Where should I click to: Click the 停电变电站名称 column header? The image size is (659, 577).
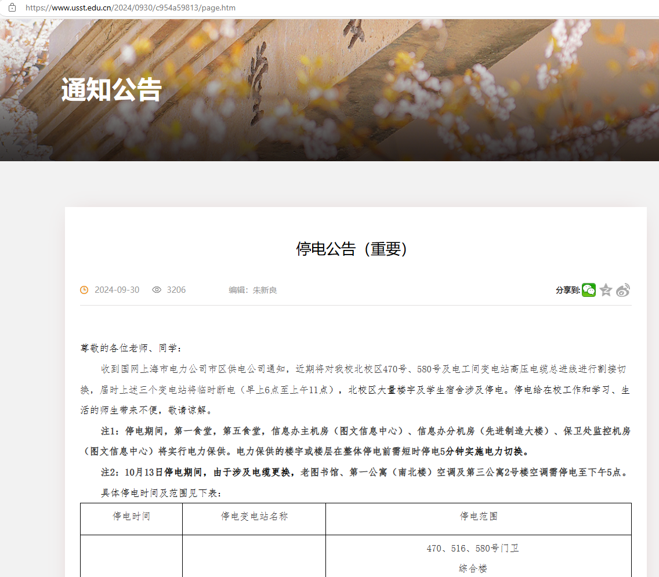254,516
